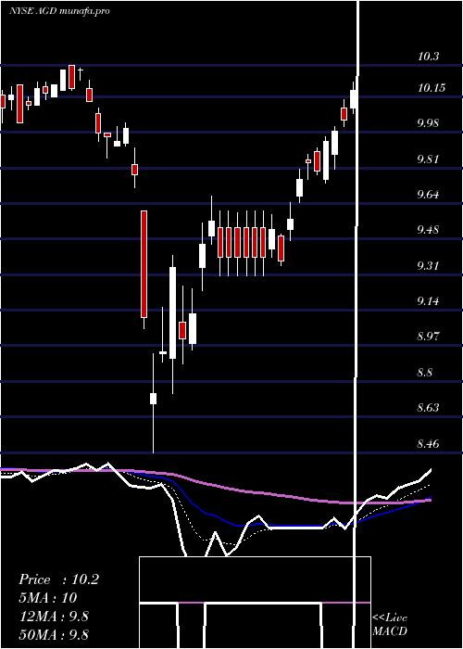Click the 50MA : 9.8 readout
This screenshot has height=649, width=463.
pos(54,634)
